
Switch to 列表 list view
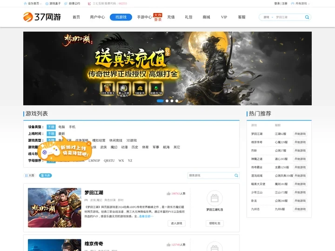45,175
